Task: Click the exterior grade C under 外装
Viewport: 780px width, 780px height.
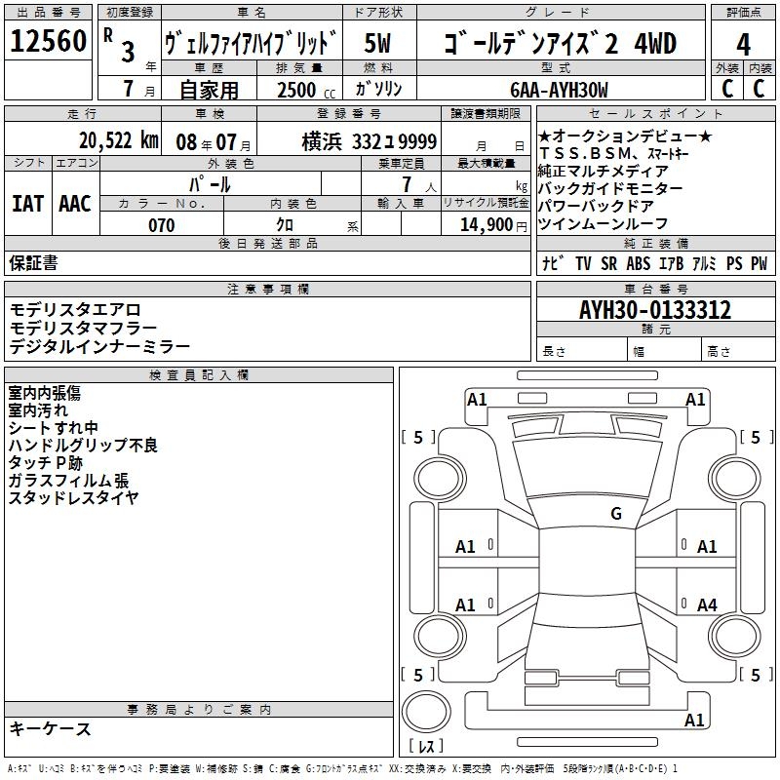Action: coord(727,88)
